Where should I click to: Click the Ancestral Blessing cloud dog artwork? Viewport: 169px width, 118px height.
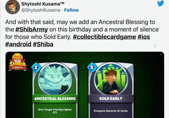point(55,78)
